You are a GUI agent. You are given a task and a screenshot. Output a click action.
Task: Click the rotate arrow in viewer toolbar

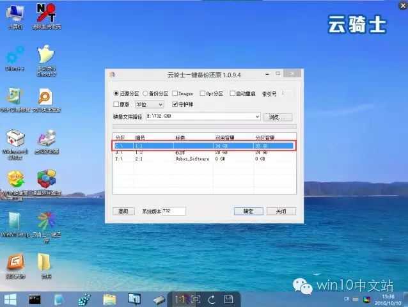point(212,299)
